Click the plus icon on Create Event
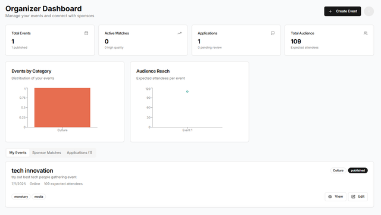The image size is (381, 215). [x=330, y=11]
